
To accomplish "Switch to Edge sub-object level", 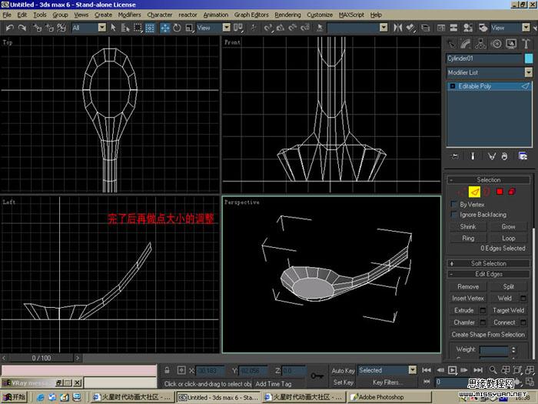I will tap(474, 192).
